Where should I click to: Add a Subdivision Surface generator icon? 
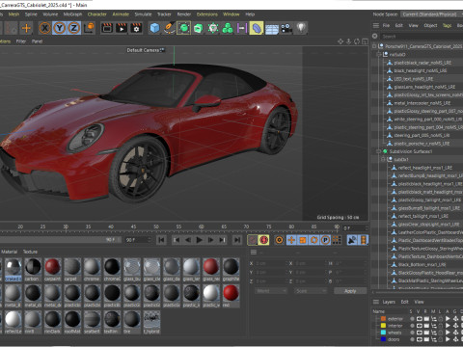point(184,28)
